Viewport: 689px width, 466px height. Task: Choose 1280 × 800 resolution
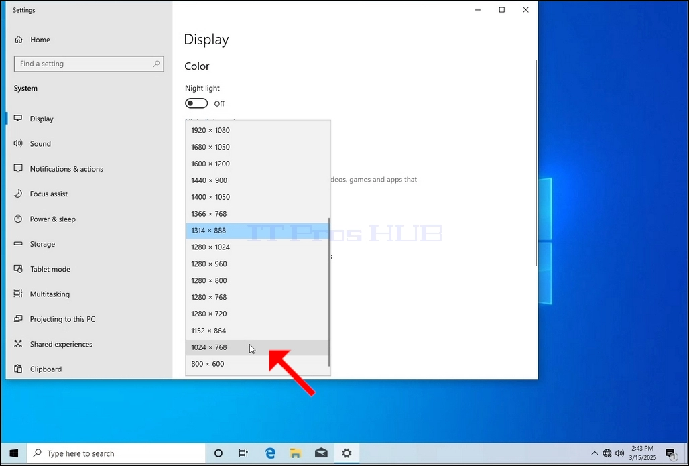click(x=257, y=280)
